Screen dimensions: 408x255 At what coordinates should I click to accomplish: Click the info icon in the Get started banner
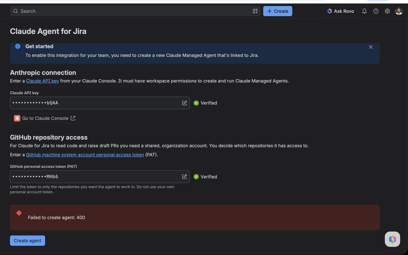[x=18, y=46]
